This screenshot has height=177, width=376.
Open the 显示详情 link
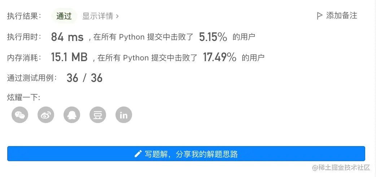(x=98, y=16)
